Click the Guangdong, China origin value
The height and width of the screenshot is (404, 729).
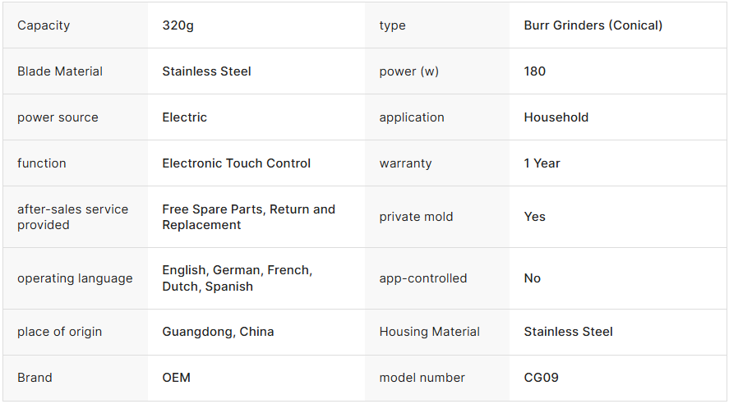click(218, 332)
